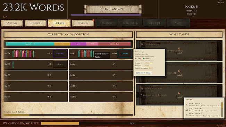Screen dimensions: 226x127
Task: Collapse the Wing Cards header
Action: click(x=216, y=34)
